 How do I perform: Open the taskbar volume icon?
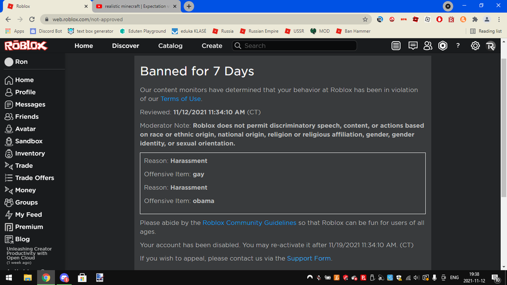click(x=416, y=278)
